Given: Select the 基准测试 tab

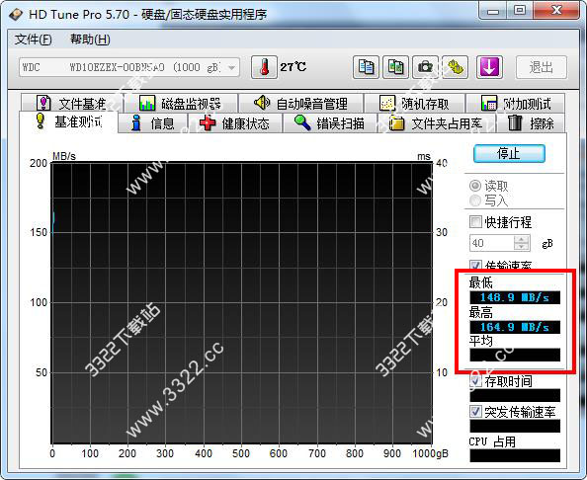Looking at the screenshot, I should (x=69, y=121).
